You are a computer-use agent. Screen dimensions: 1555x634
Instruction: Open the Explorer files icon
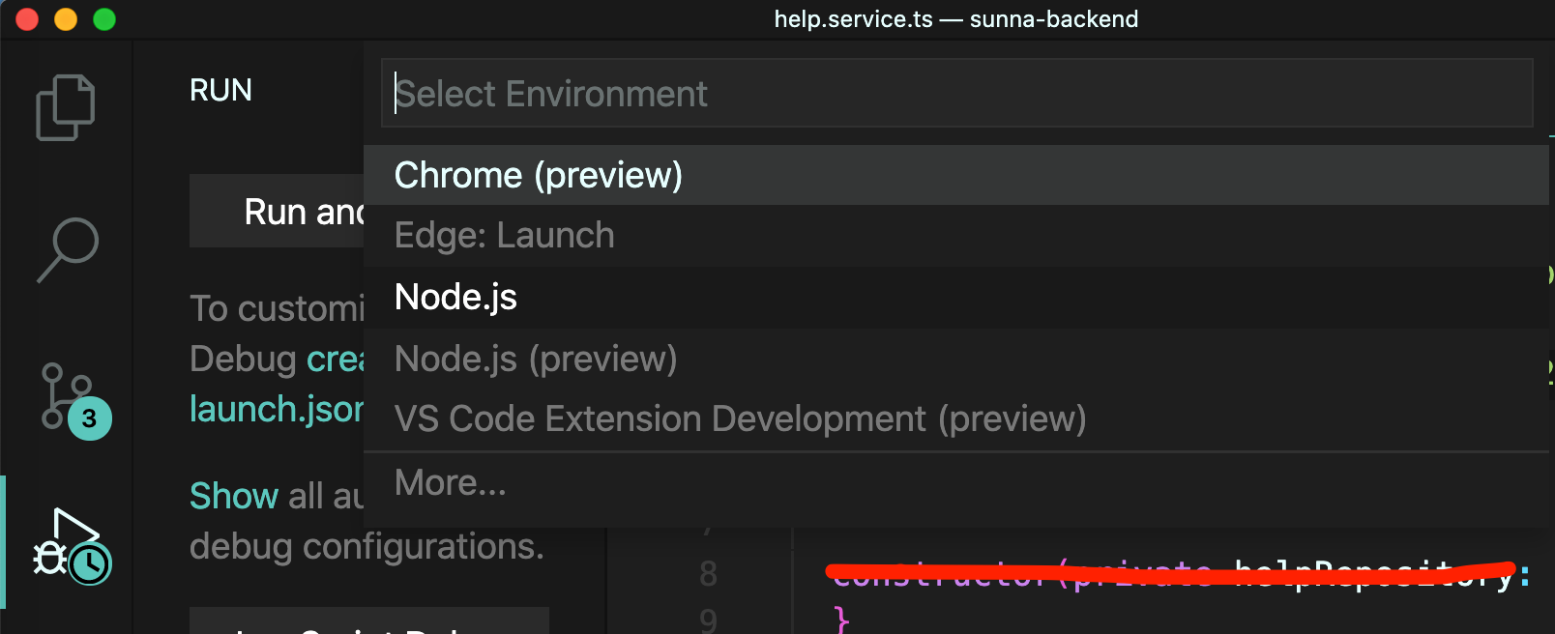point(66,107)
